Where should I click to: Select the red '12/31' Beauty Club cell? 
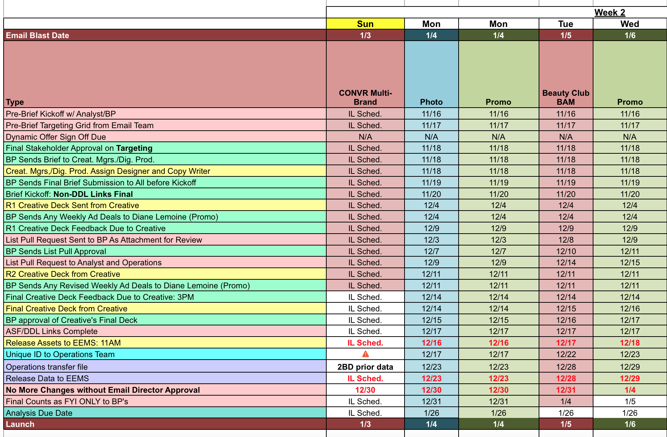(x=566, y=390)
